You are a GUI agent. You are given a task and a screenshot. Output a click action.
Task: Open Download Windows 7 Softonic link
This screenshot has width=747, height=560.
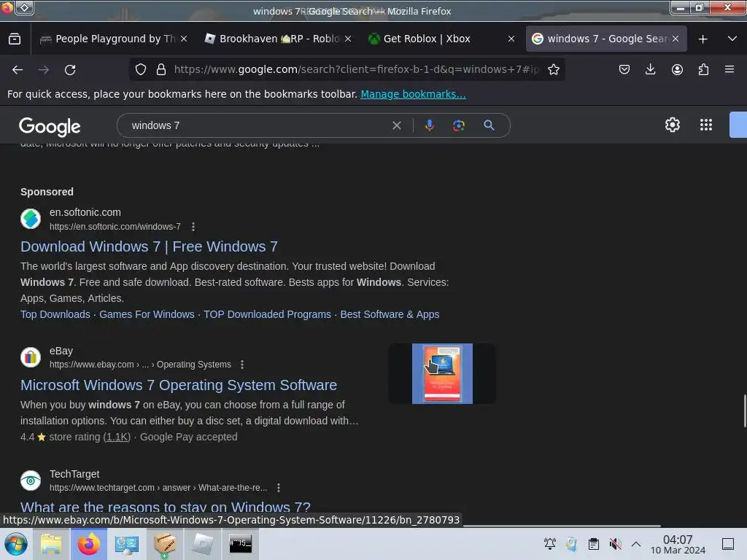[x=149, y=246]
